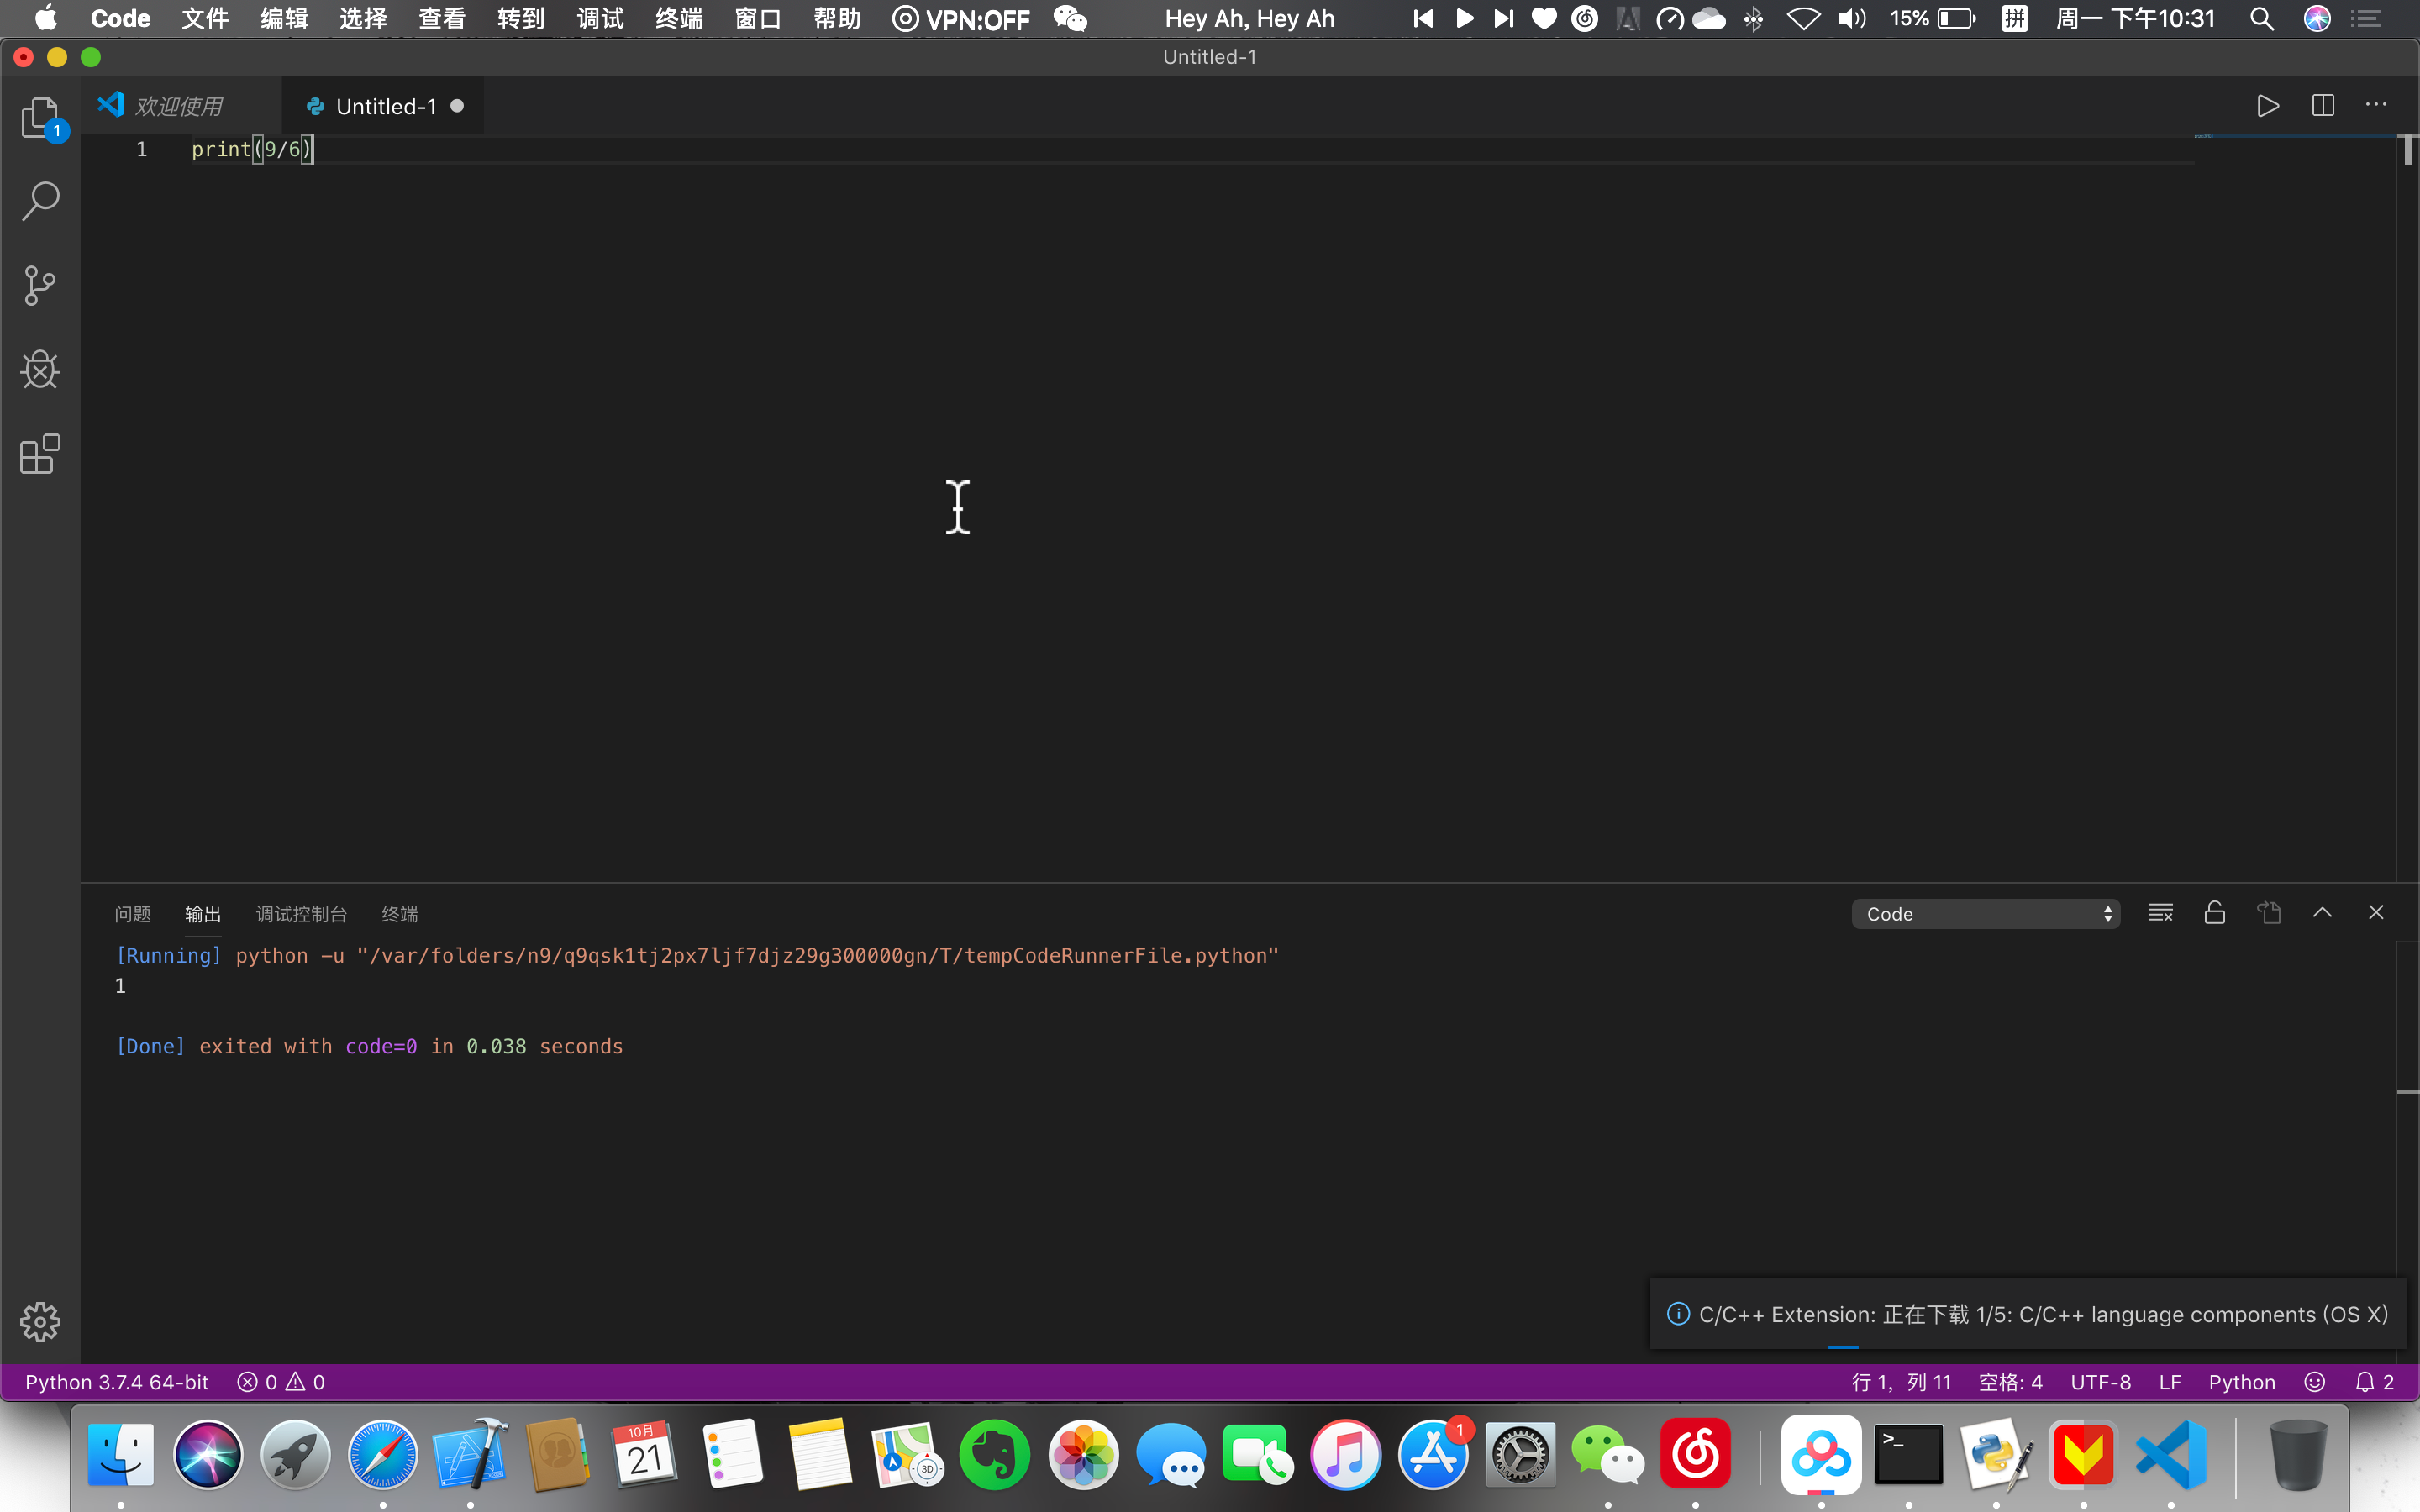Change encoding via UTF-8 status item
The image size is (2420, 1512).
click(2101, 1382)
